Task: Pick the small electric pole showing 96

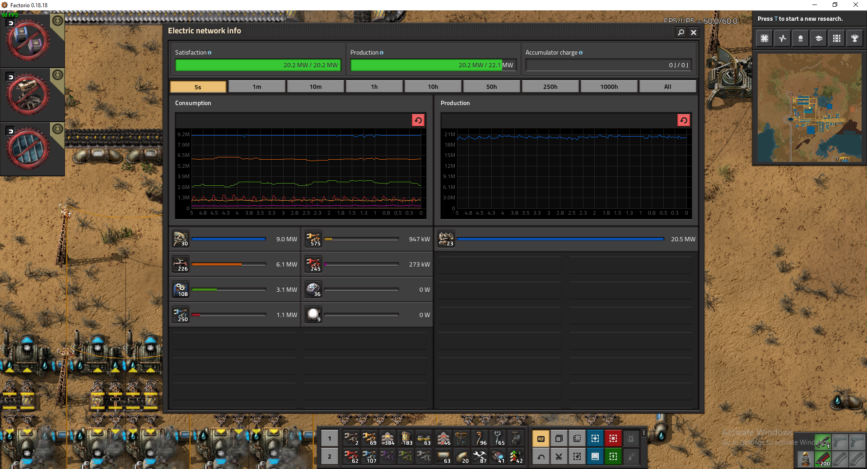Action: click(479, 438)
